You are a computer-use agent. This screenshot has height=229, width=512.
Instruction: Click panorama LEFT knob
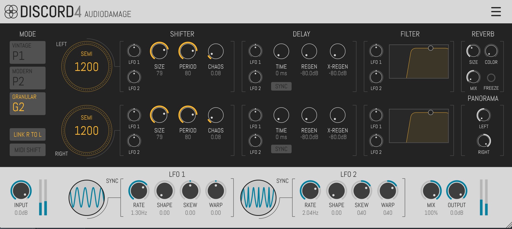coord(484,115)
